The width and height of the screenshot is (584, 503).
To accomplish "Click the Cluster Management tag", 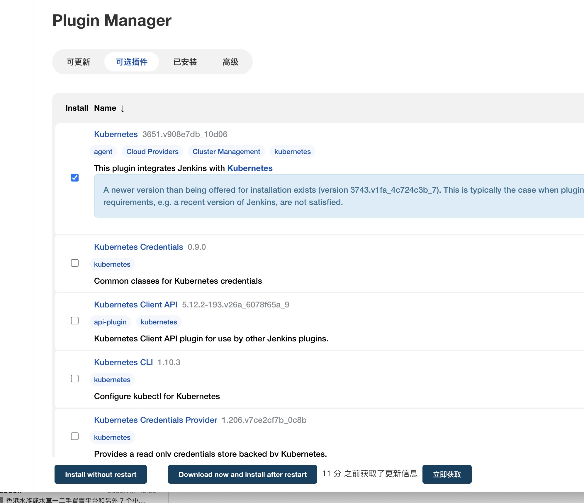I will (x=226, y=152).
